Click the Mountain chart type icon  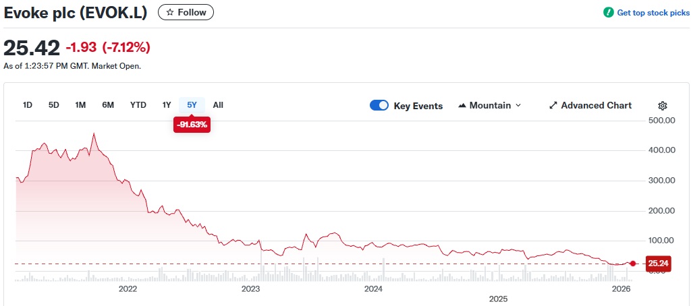(x=462, y=106)
